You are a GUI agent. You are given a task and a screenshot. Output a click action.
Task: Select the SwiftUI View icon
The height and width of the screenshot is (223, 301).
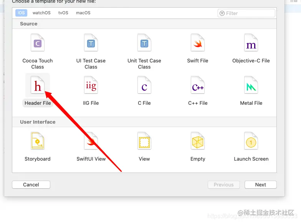91,141
